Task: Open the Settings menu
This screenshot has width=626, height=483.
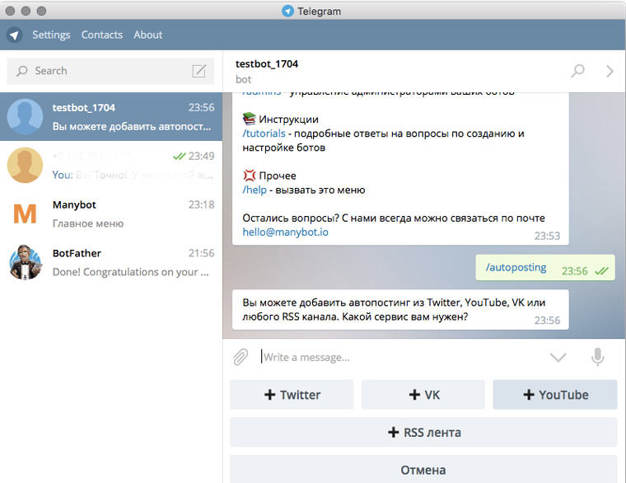Action: coord(51,35)
